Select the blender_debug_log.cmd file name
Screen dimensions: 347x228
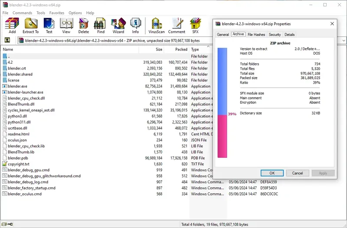[28, 182]
